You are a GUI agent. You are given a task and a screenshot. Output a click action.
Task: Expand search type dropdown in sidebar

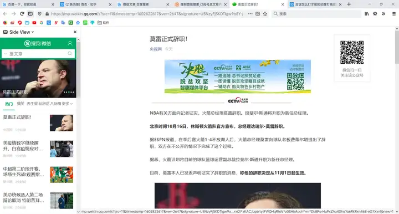[x=6, y=54]
